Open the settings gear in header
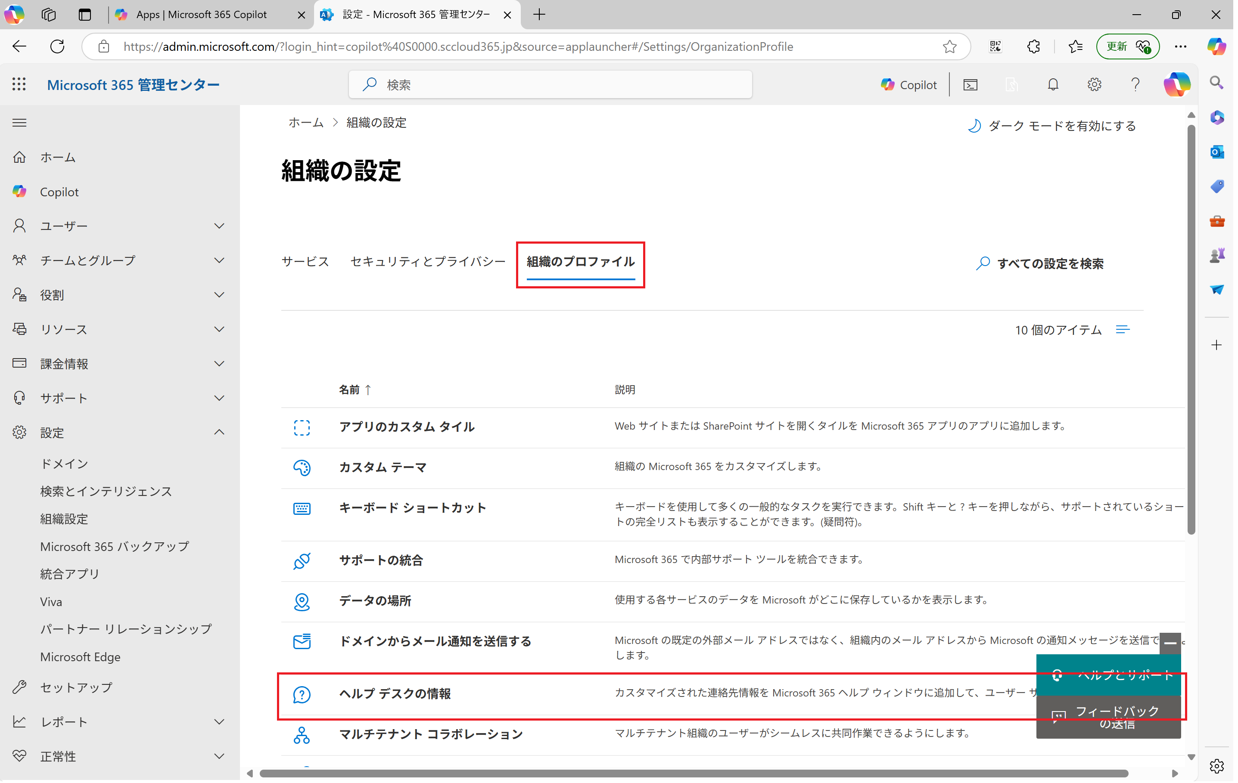The height and width of the screenshot is (783, 1238). click(x=1094, y=84)
